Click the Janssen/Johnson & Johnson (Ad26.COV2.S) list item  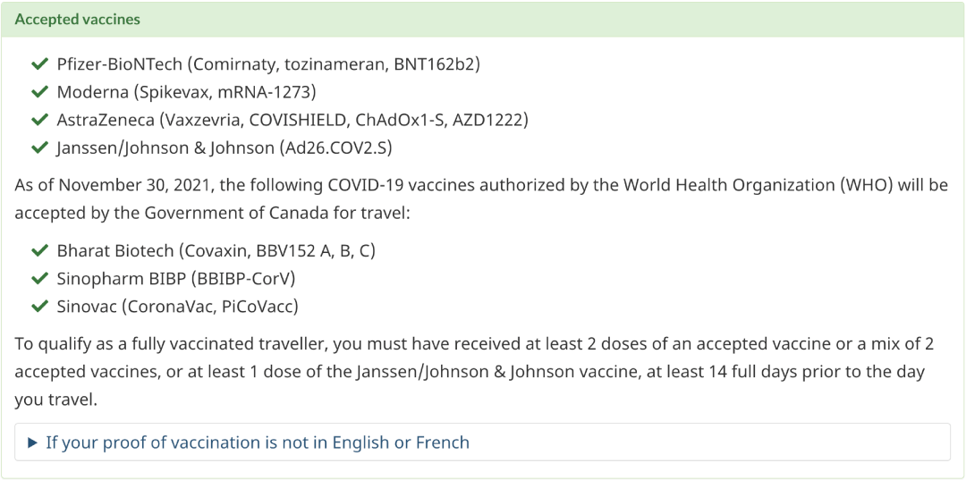[225, 148]
